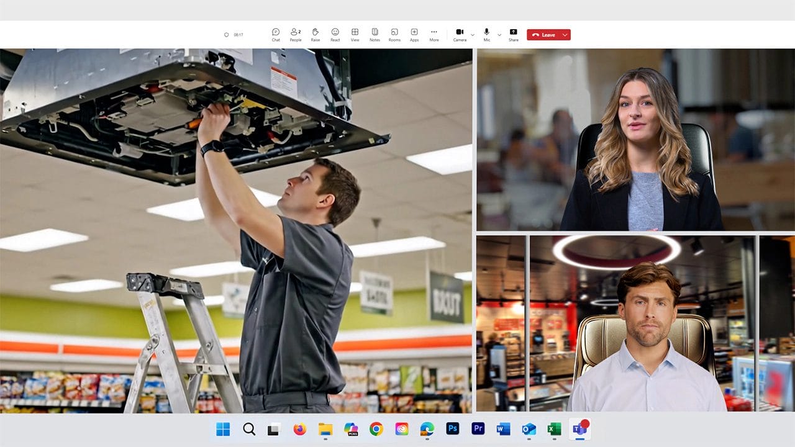Open the View layout menu
The image size is (795, 447).
tap(355, 34)
